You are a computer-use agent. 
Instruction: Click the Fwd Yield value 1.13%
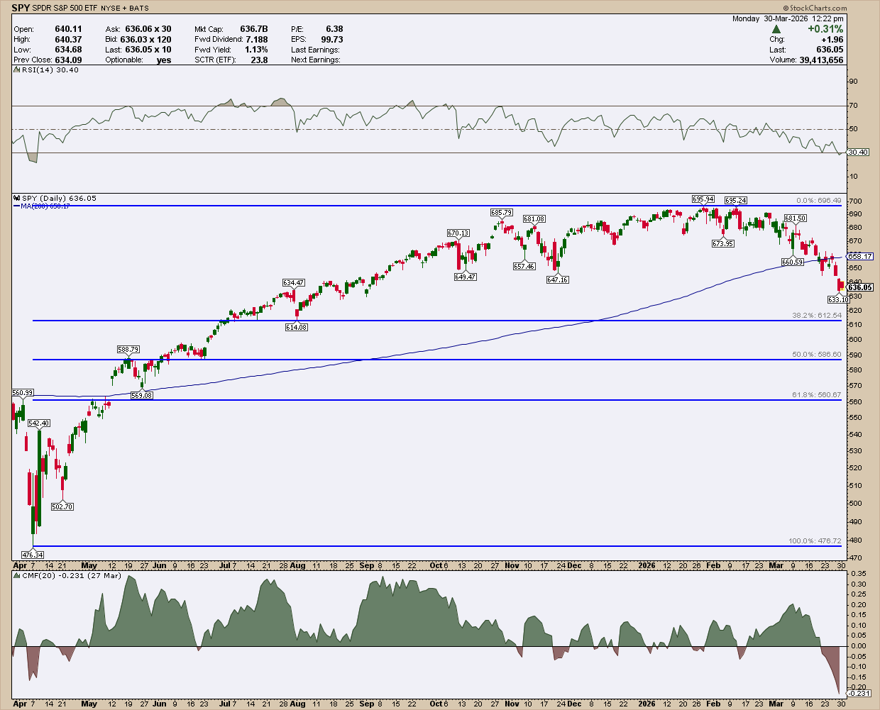256,50
